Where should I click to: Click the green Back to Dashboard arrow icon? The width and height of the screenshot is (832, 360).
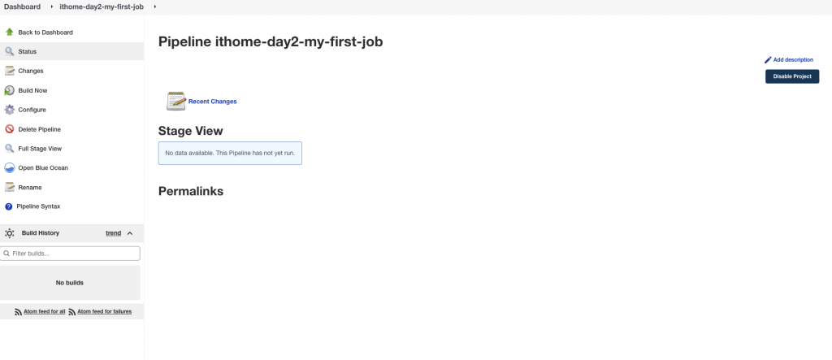pos(9,33)
